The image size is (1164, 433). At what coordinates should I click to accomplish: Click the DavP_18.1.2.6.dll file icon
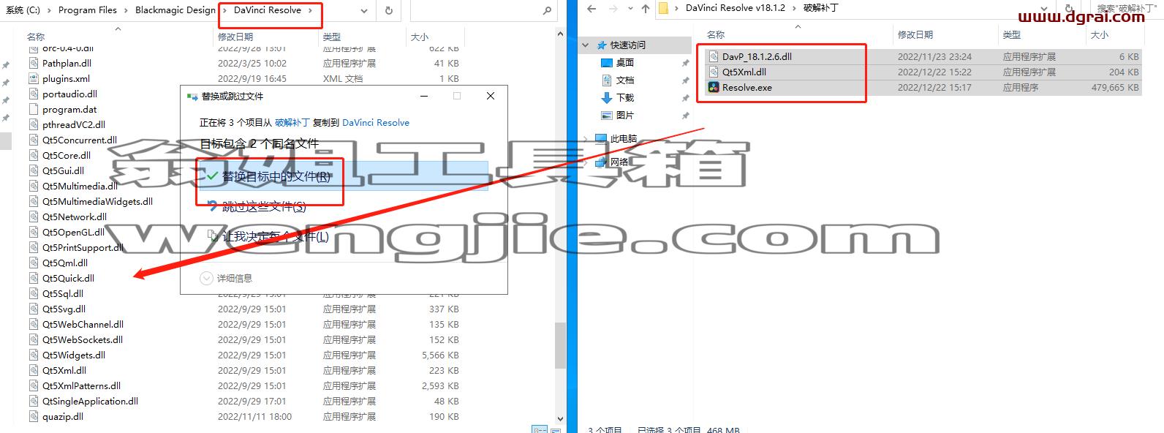coord(714,56)
